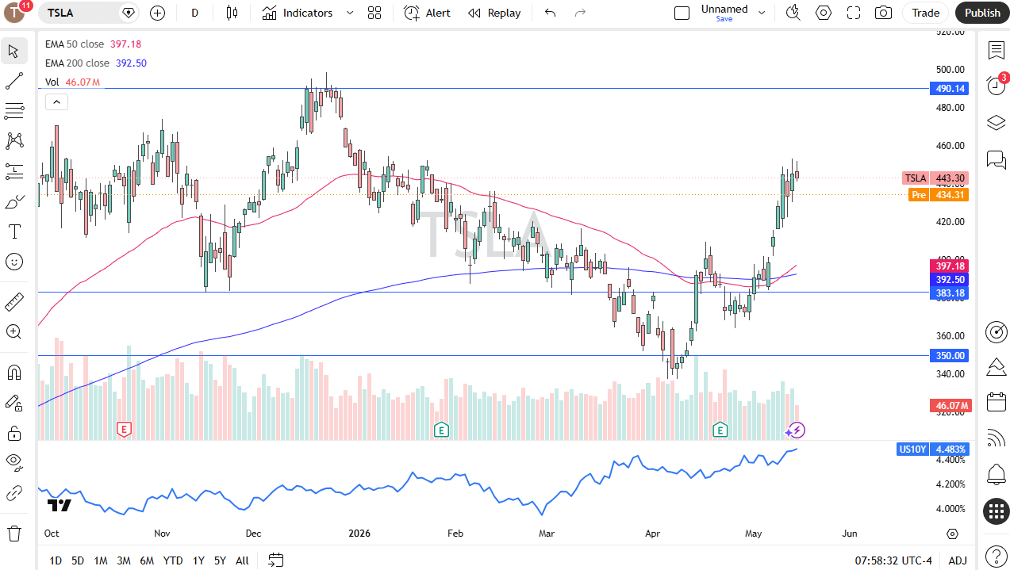Viewport: 1010px width, 570px height.
Task: Open the forecasting and measurement tools
Action: [13, 171]
